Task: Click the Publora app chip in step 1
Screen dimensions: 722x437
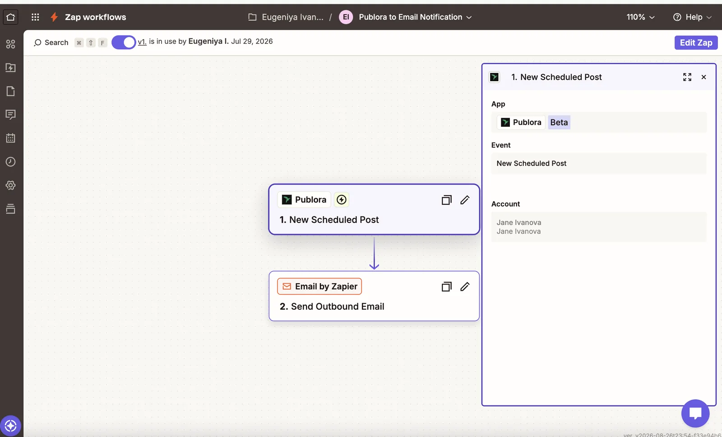Action: click(x=304, y=199)
